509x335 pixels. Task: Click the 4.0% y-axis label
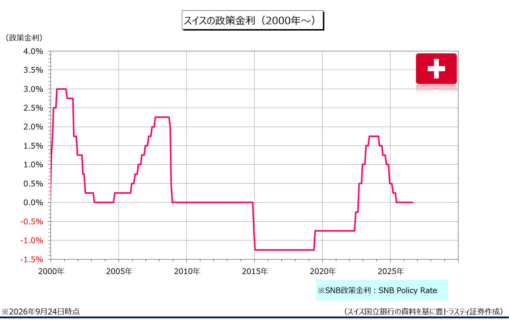tap(33, 51)
